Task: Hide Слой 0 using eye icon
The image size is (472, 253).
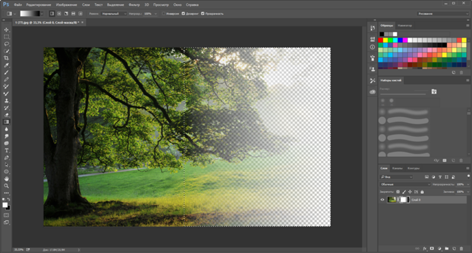Action: [x=382, y=200]
